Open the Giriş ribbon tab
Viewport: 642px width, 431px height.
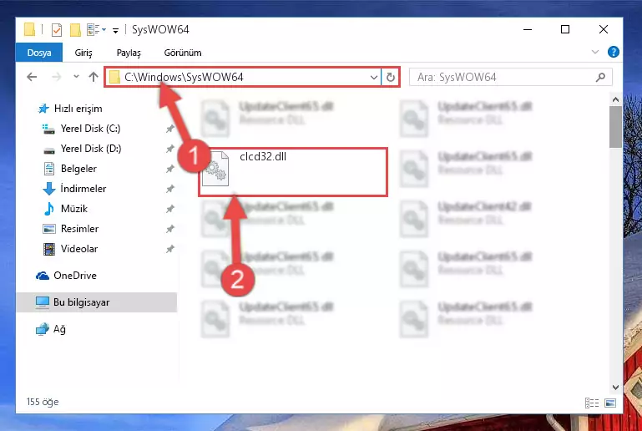tap(83, 53)
